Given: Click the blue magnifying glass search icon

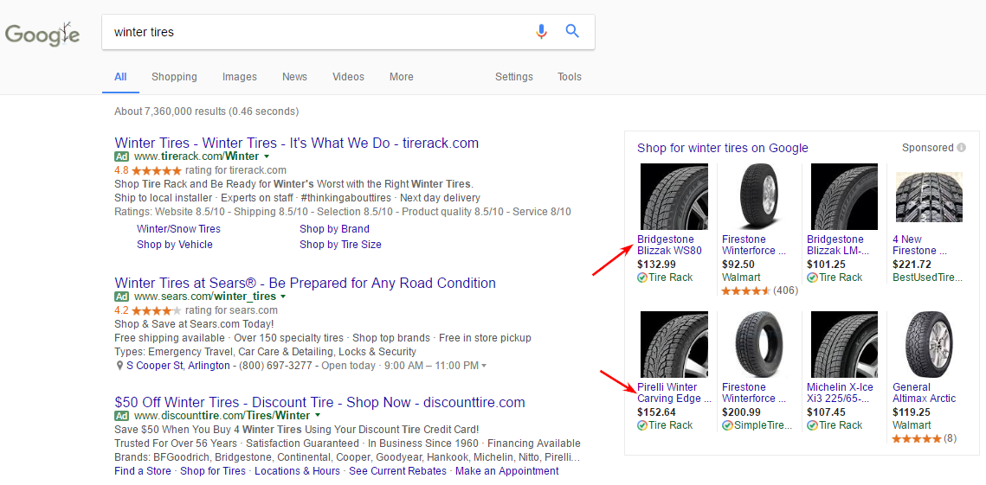Looking at the screenshot, I should (572, 32).
